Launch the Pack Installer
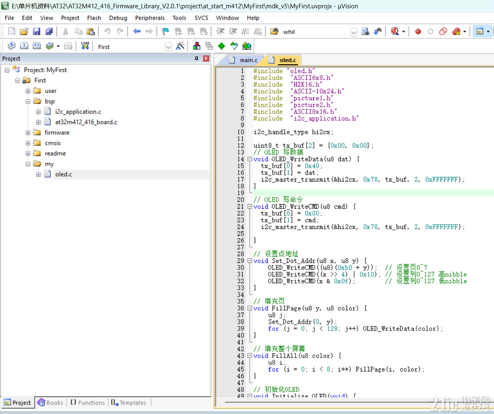The width and height of the screenshot is (494, 414). (247, 46)
